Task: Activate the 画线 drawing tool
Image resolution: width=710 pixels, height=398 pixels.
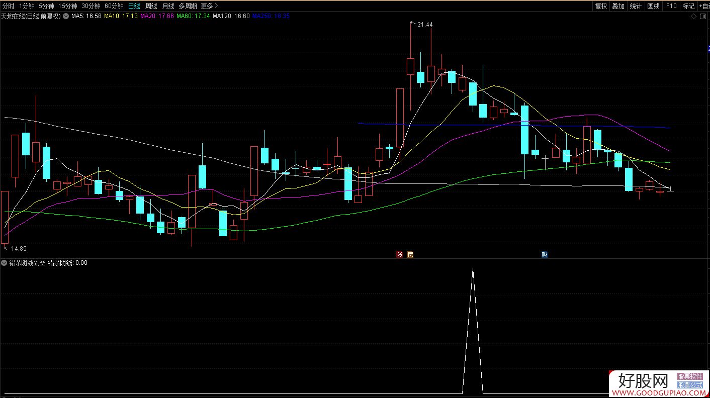Action: point(653,6)
